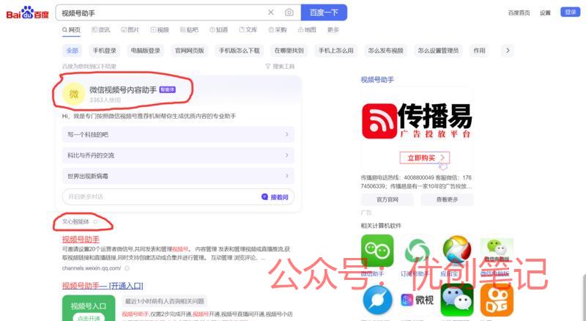This screenshot has height=321, width=586.
Task: Click the Baidu logo
Action: pos(28,12)
